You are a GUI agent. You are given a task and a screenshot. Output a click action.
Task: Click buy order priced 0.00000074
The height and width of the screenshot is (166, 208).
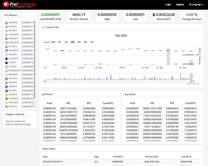(x=163, y=116)
